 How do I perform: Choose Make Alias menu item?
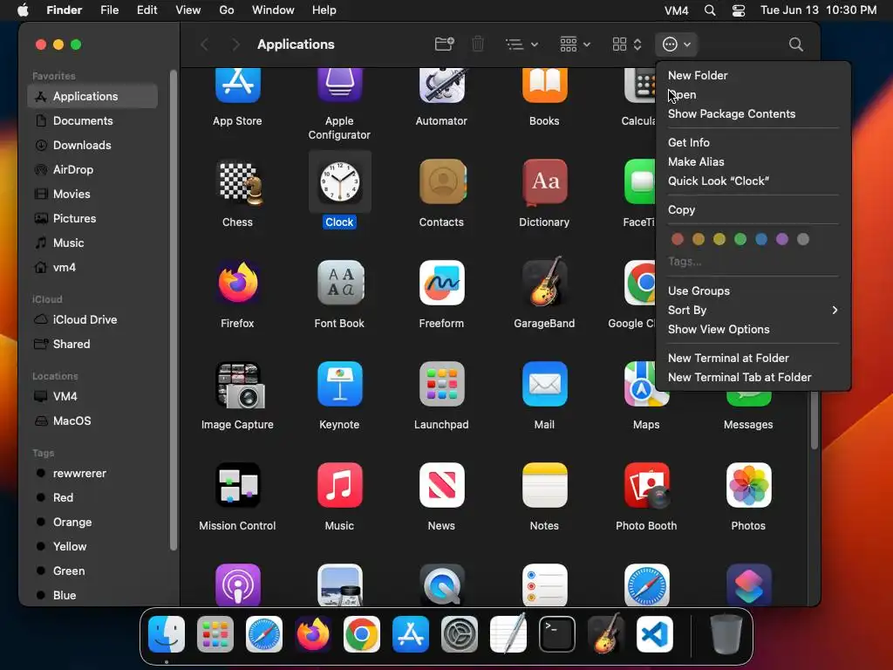pos(753,161)
